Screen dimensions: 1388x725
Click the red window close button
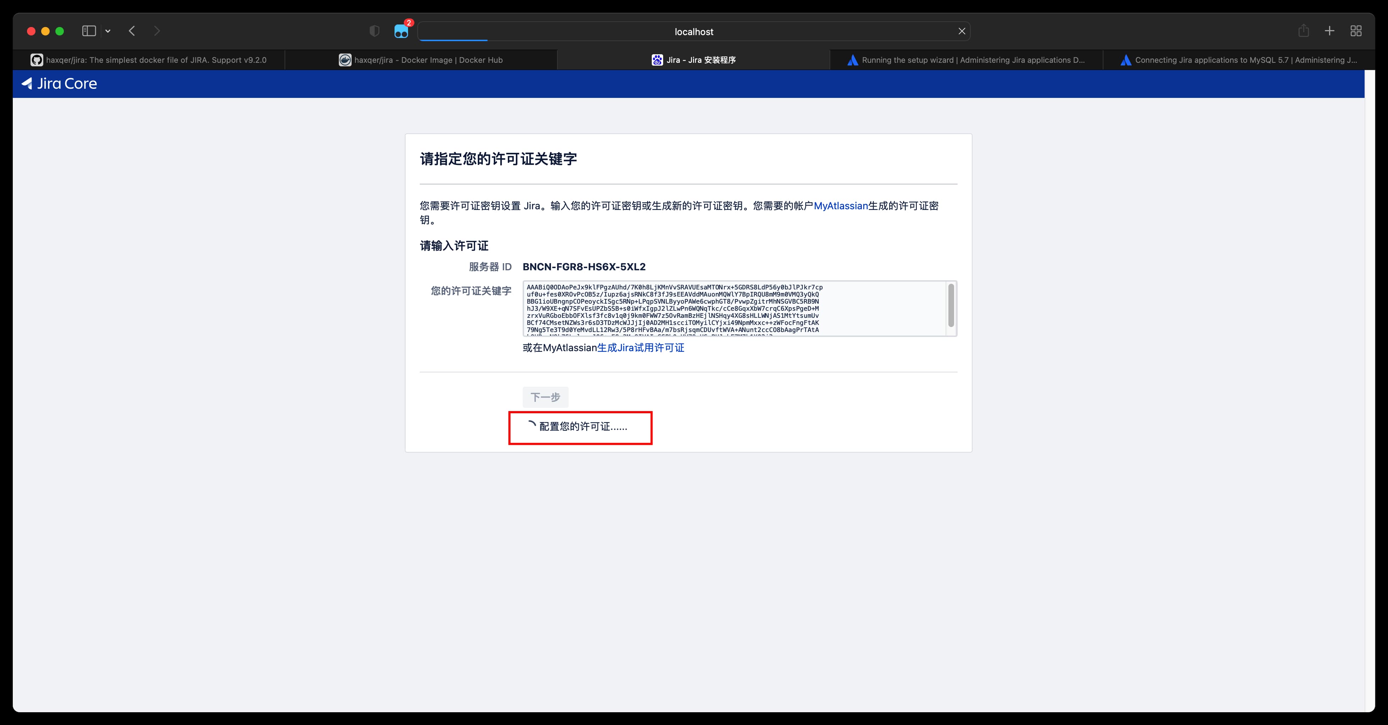31,31
